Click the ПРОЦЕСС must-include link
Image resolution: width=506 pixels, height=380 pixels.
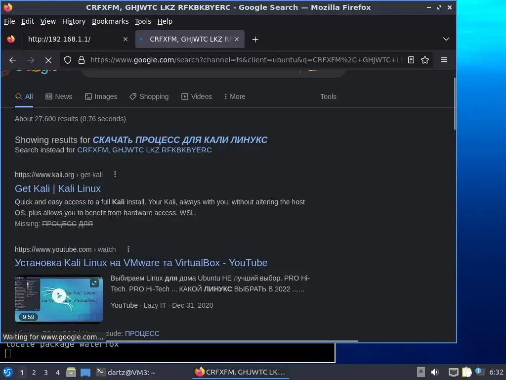coord(142,333)
